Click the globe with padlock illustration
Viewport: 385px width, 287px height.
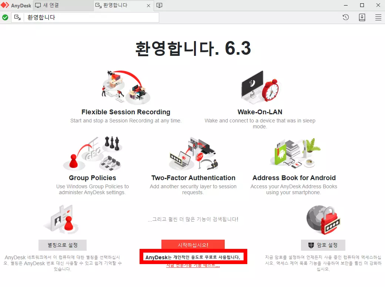pos(323,220)
